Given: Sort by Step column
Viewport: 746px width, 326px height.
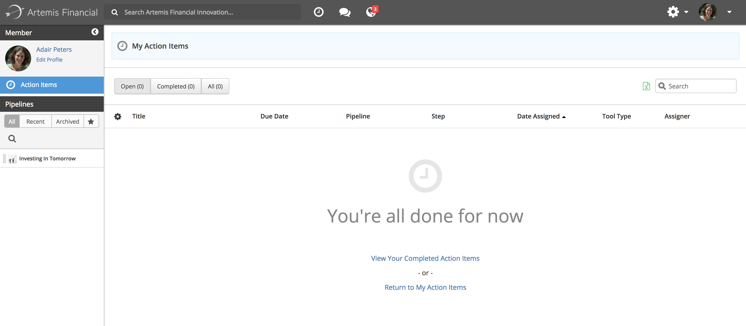Looking at the screenshot, I should [438, 116].
